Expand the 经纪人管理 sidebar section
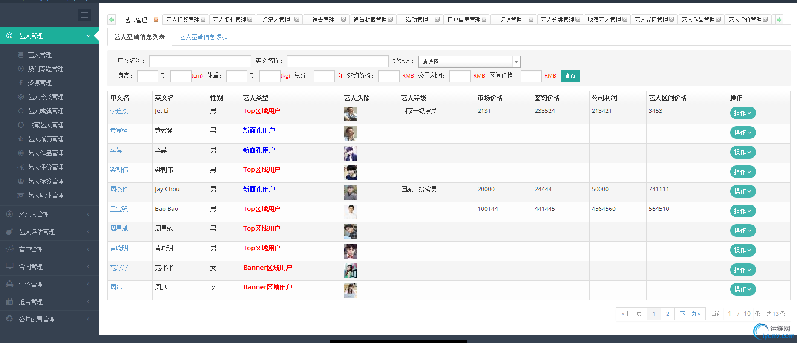 pyautogui.click(x=49, y=214)
